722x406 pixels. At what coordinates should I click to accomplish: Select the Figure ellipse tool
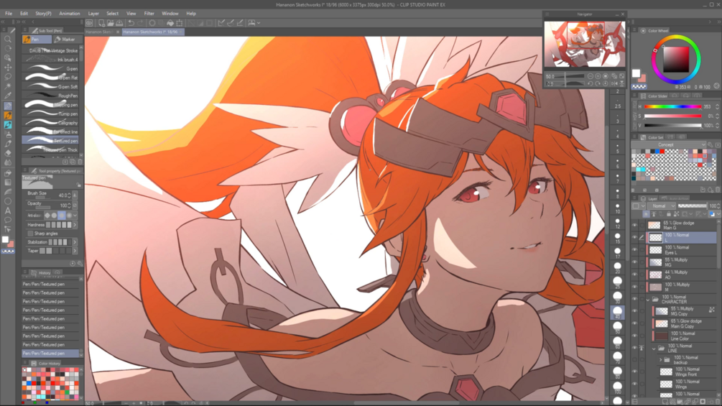pos(8,201)
